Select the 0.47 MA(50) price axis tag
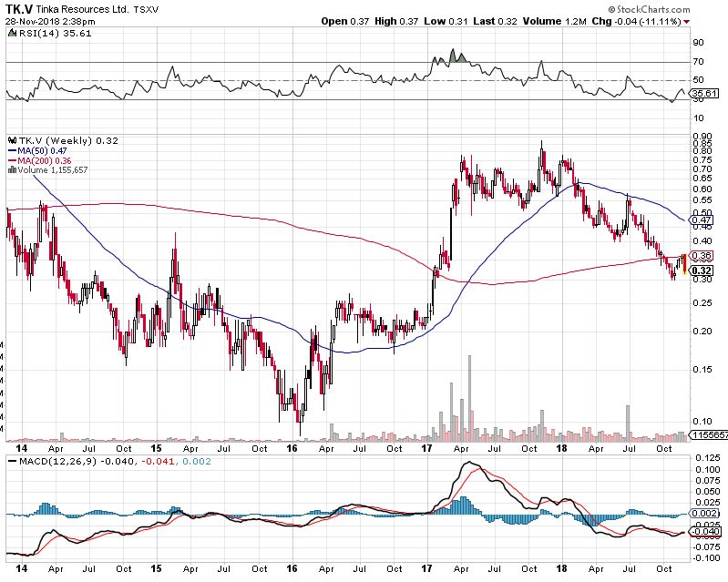The height and width of the screenshot is (582, 728). (x=702, y=220)
